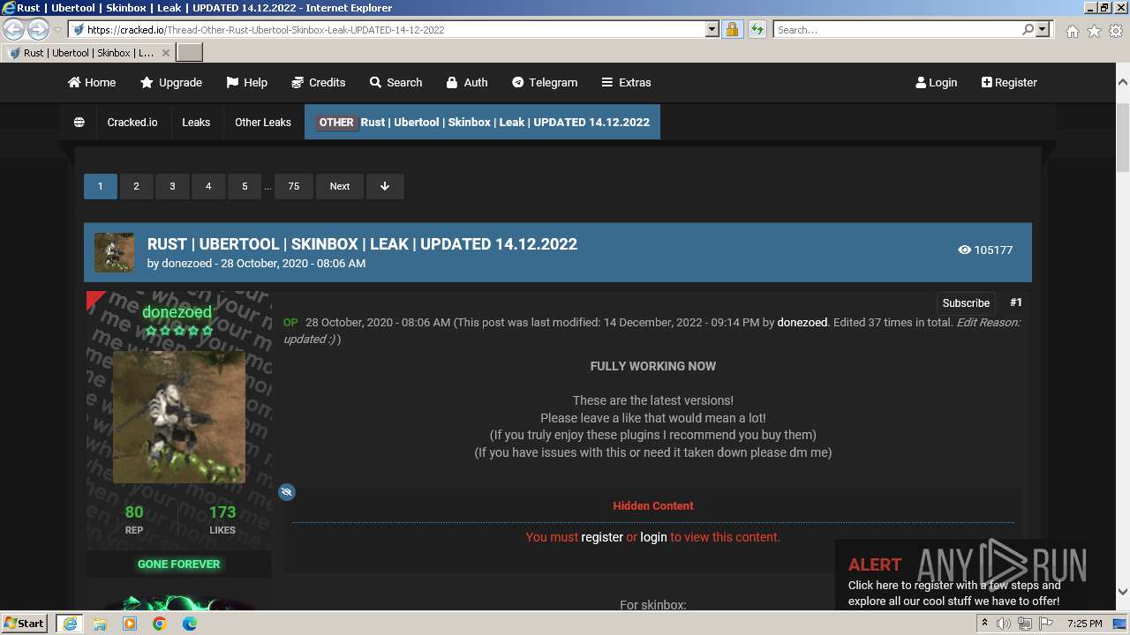Go to page 2 of the thread
Viewport: 1130px width, 635px height.
coord(136,186)
